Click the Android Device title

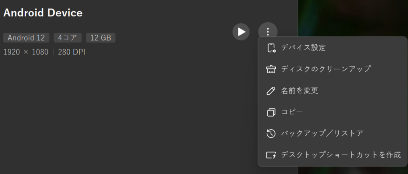click(x=43, y=13)
